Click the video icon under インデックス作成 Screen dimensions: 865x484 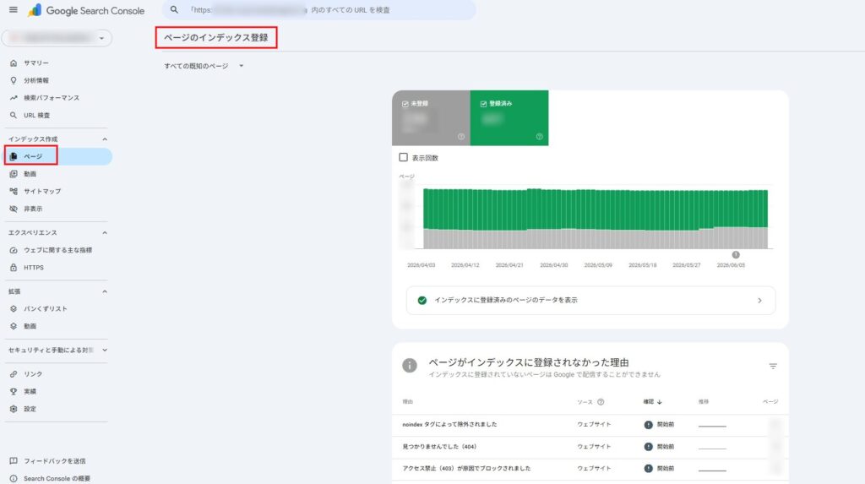click(x=14, y=174)
